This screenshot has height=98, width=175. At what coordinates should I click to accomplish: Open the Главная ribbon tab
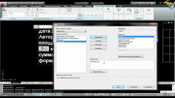(x=13, y=6)
